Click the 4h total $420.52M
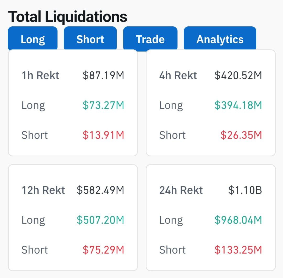This screenshot has height=278, width=283. (238, 76)
